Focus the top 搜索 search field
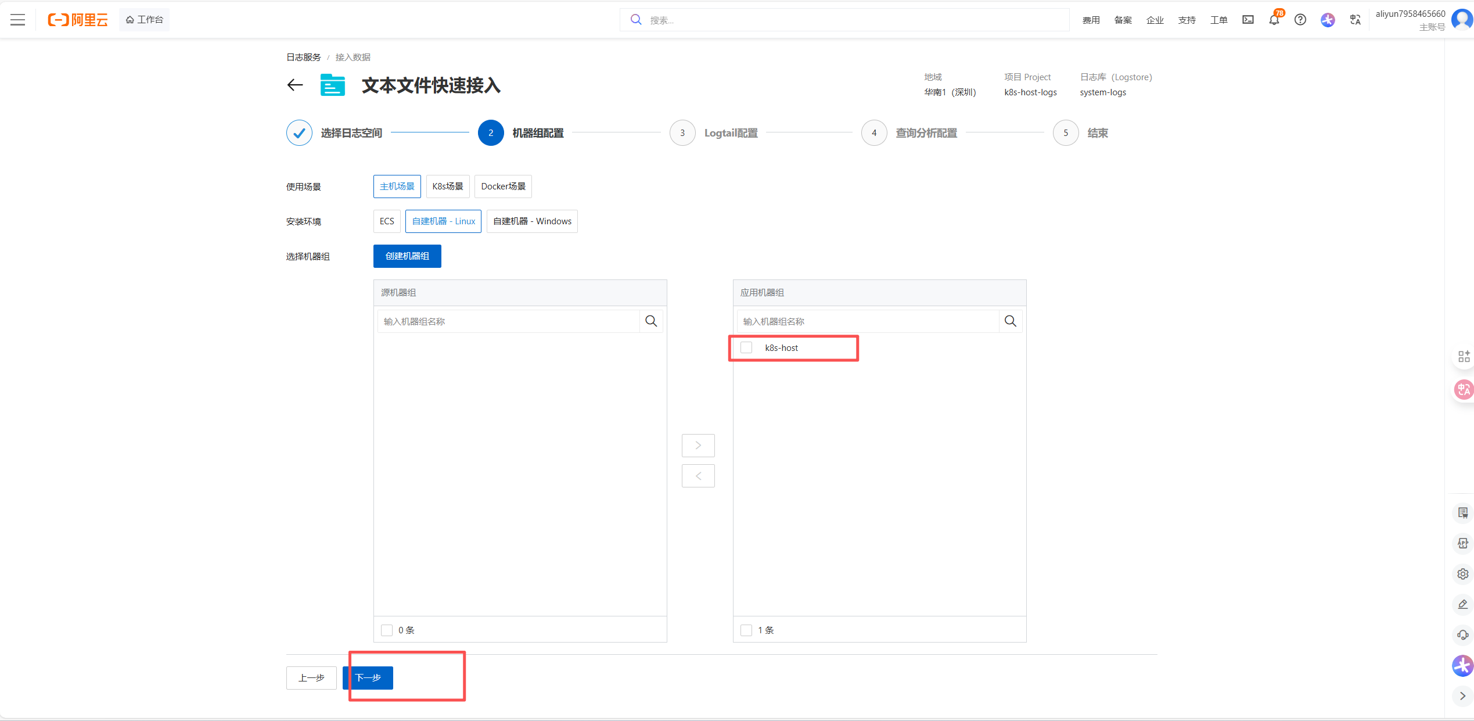The width and height of the screenshot is (1474, 721). tap(854, 20)
